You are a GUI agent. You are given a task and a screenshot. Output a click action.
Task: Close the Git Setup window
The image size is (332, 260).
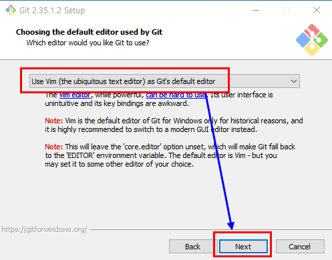click(x=317, y=10)
